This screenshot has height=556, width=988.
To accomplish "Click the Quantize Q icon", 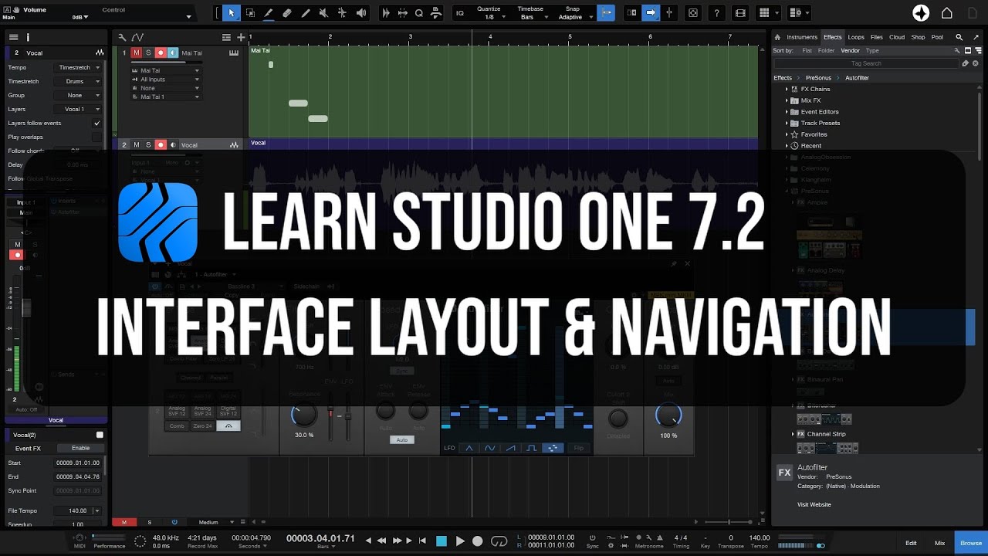I will point(419,13).
